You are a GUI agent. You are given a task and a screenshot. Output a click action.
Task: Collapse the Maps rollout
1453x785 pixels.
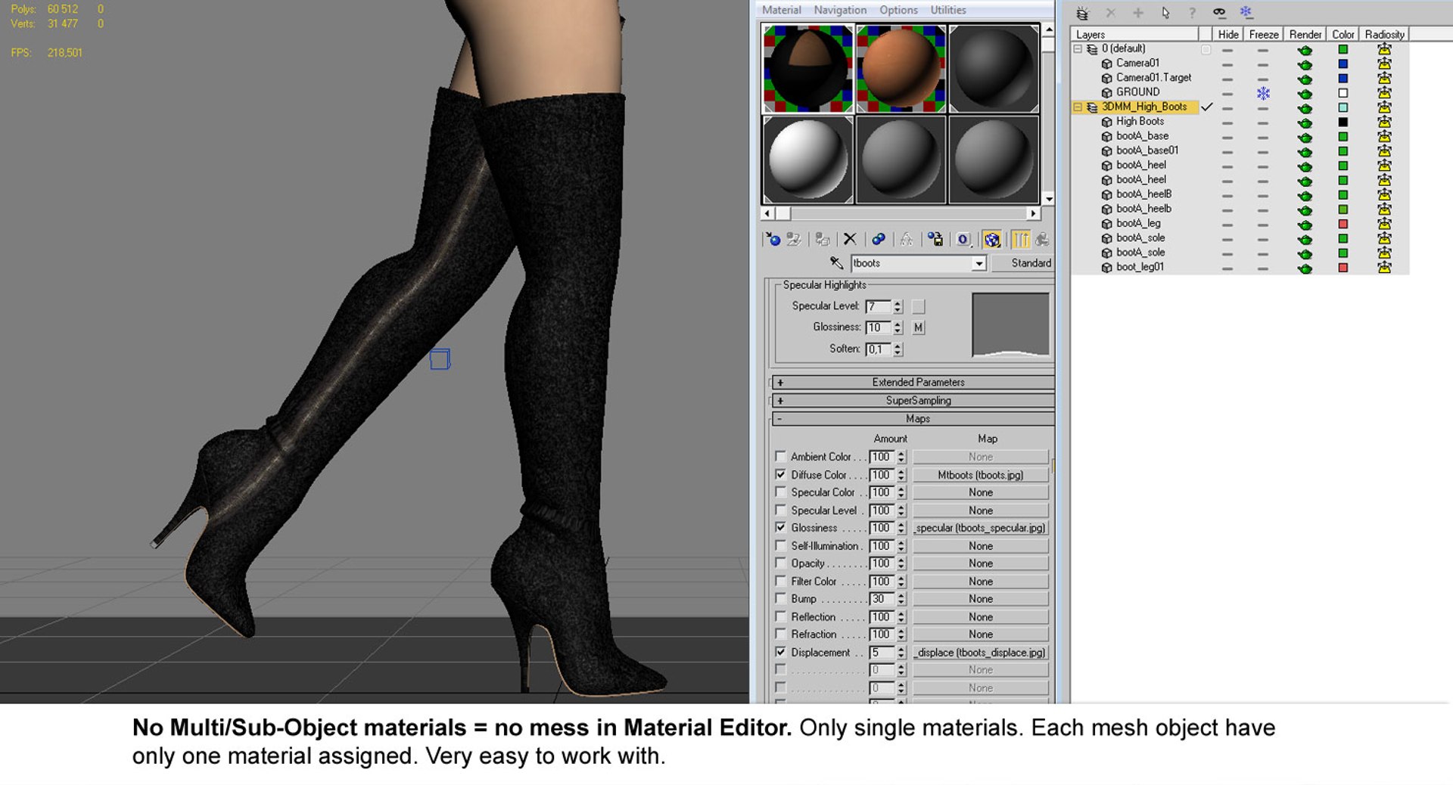coord(913,419)
